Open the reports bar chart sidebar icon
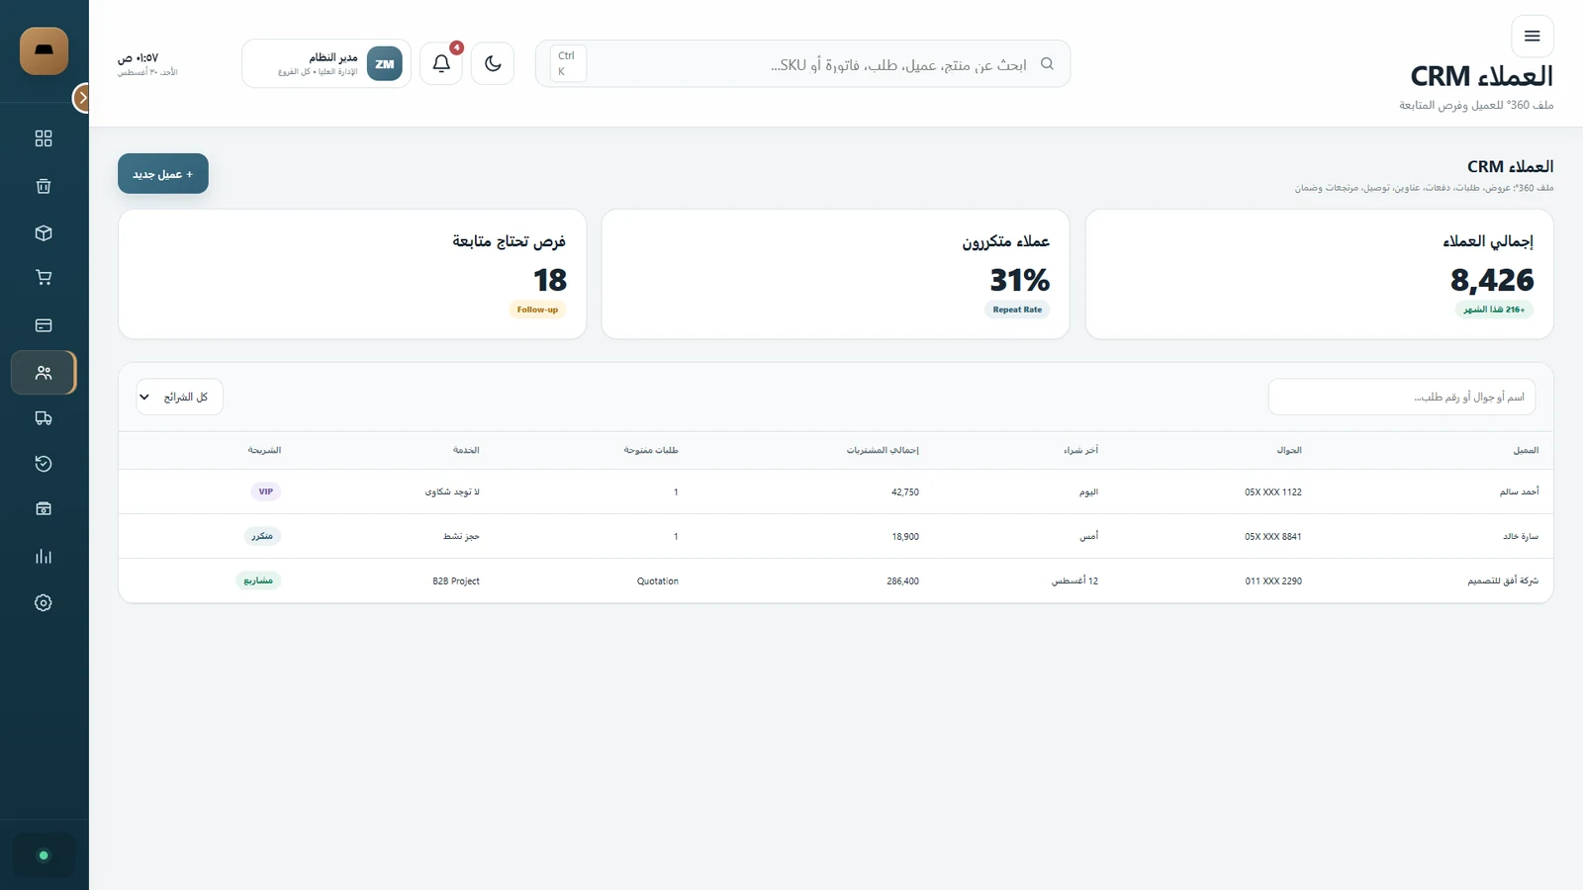This screenshot has height=890, width=1583. tap(44, 557)
